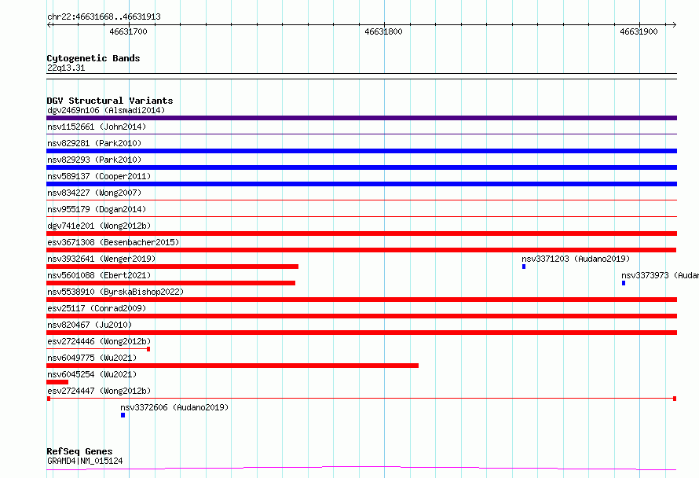Select the nsv1152661 (John2014) variant label
Viewport: 699px width, 478px height.
point(97,127)
